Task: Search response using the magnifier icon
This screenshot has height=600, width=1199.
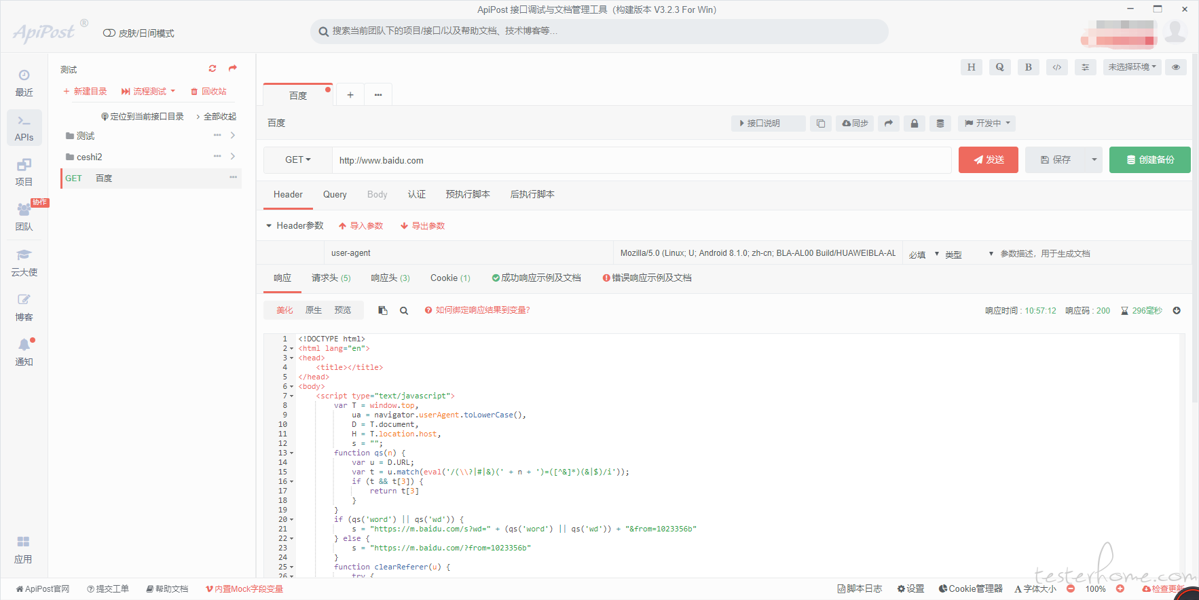Action: pos(404,310)
